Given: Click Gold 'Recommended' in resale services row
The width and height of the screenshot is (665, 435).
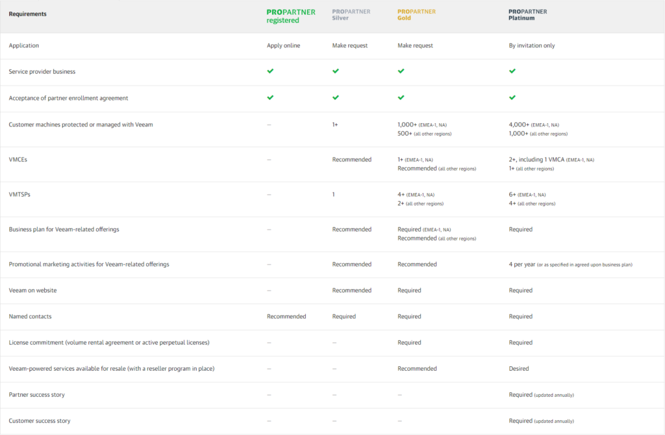Looking at the screenshot, I should [x=417, y=368].
